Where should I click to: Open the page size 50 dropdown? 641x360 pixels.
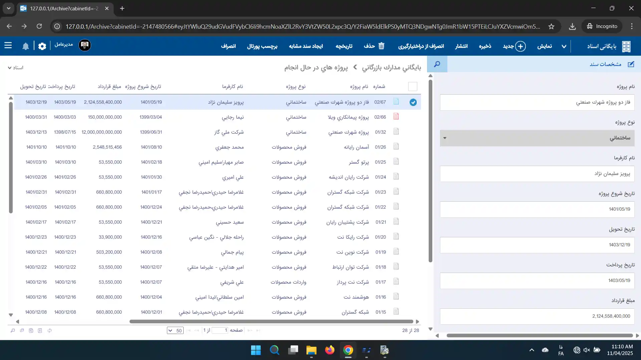coord(175,331)
